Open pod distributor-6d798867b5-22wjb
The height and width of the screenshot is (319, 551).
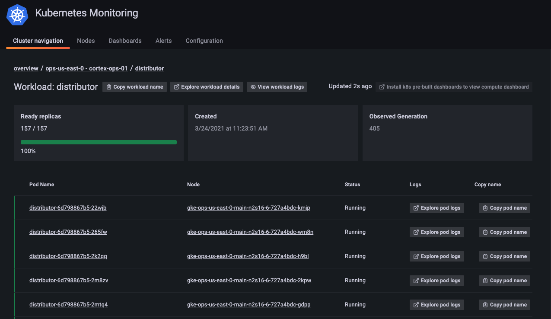coord(68,208)
